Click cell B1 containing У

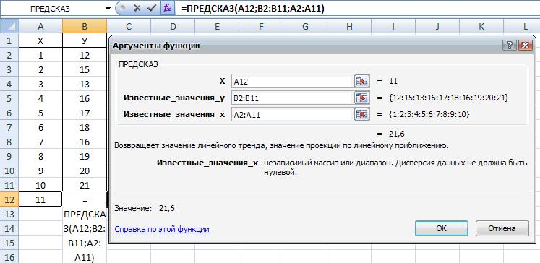85,40
